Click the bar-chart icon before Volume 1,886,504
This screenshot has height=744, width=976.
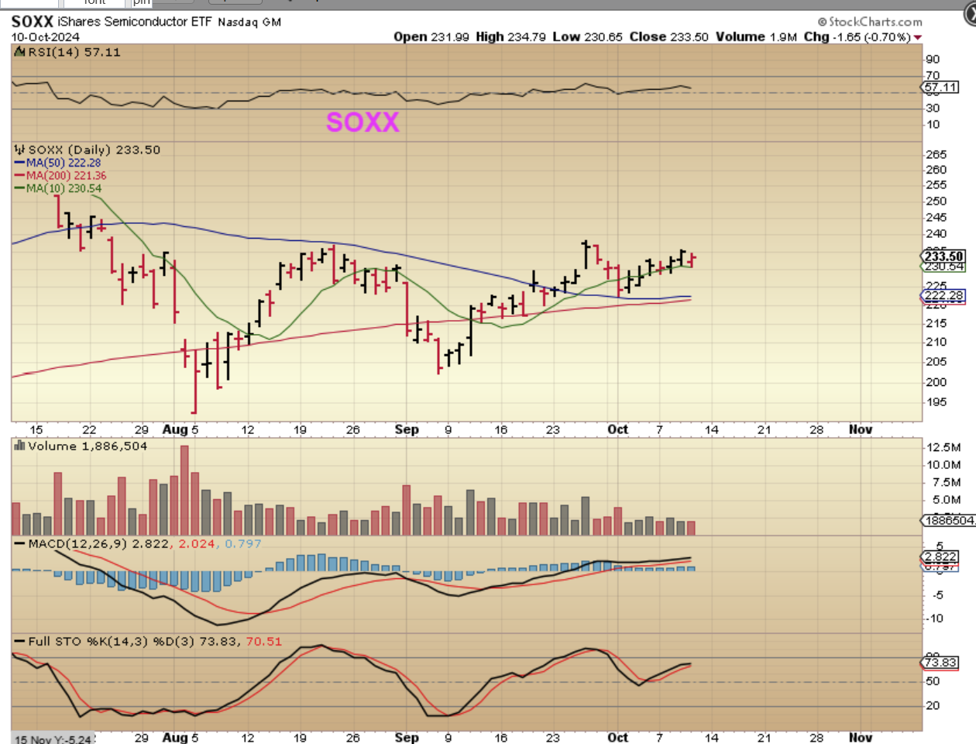pos(20,446)
